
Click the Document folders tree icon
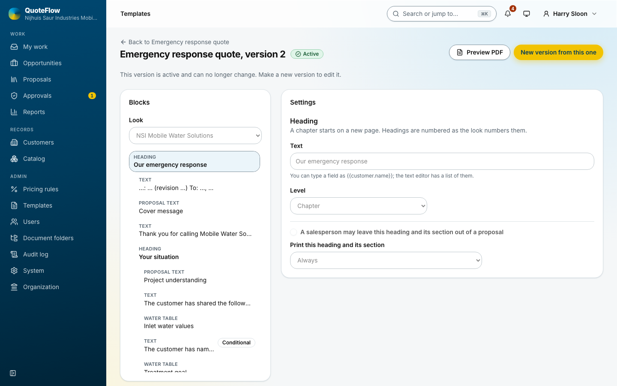tap(14, 238)
